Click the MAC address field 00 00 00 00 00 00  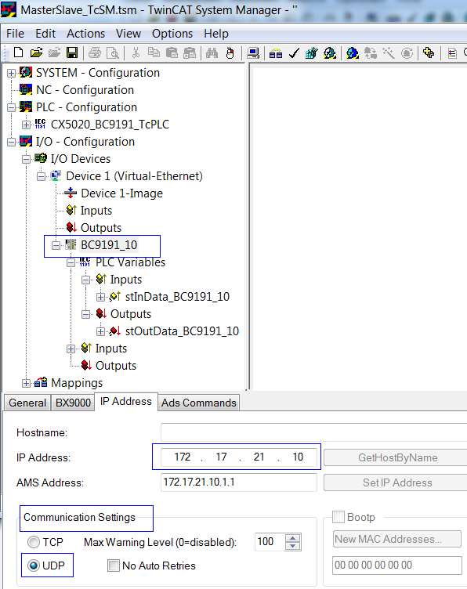pyautogui.click(x=396, y=566)
